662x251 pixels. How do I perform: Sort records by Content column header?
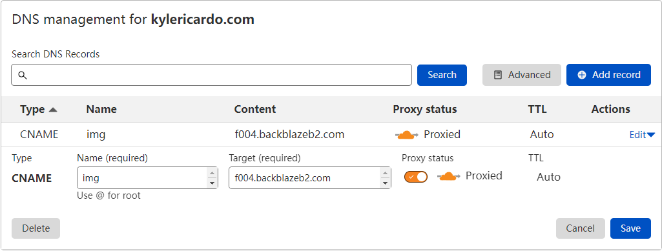[x=255, y=109]
